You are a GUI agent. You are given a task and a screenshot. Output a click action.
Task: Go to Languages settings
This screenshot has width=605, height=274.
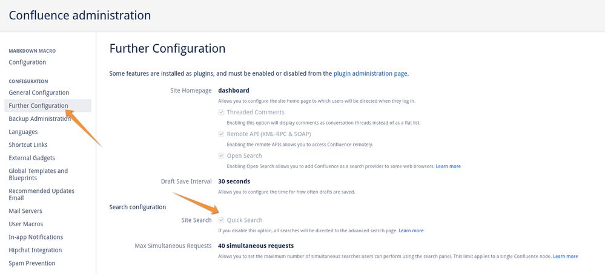(x=23, y=132)
